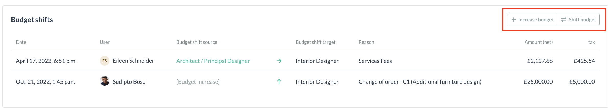
Task: Select the Budget shift target column header
Action: 315,42
